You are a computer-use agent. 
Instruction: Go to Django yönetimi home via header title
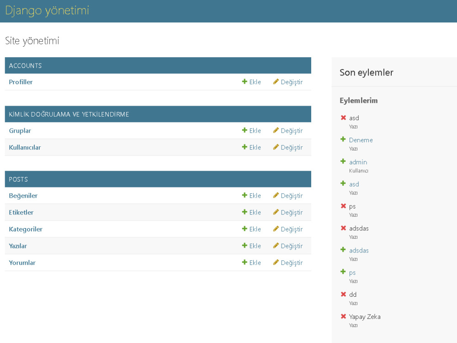pos(47,11)
